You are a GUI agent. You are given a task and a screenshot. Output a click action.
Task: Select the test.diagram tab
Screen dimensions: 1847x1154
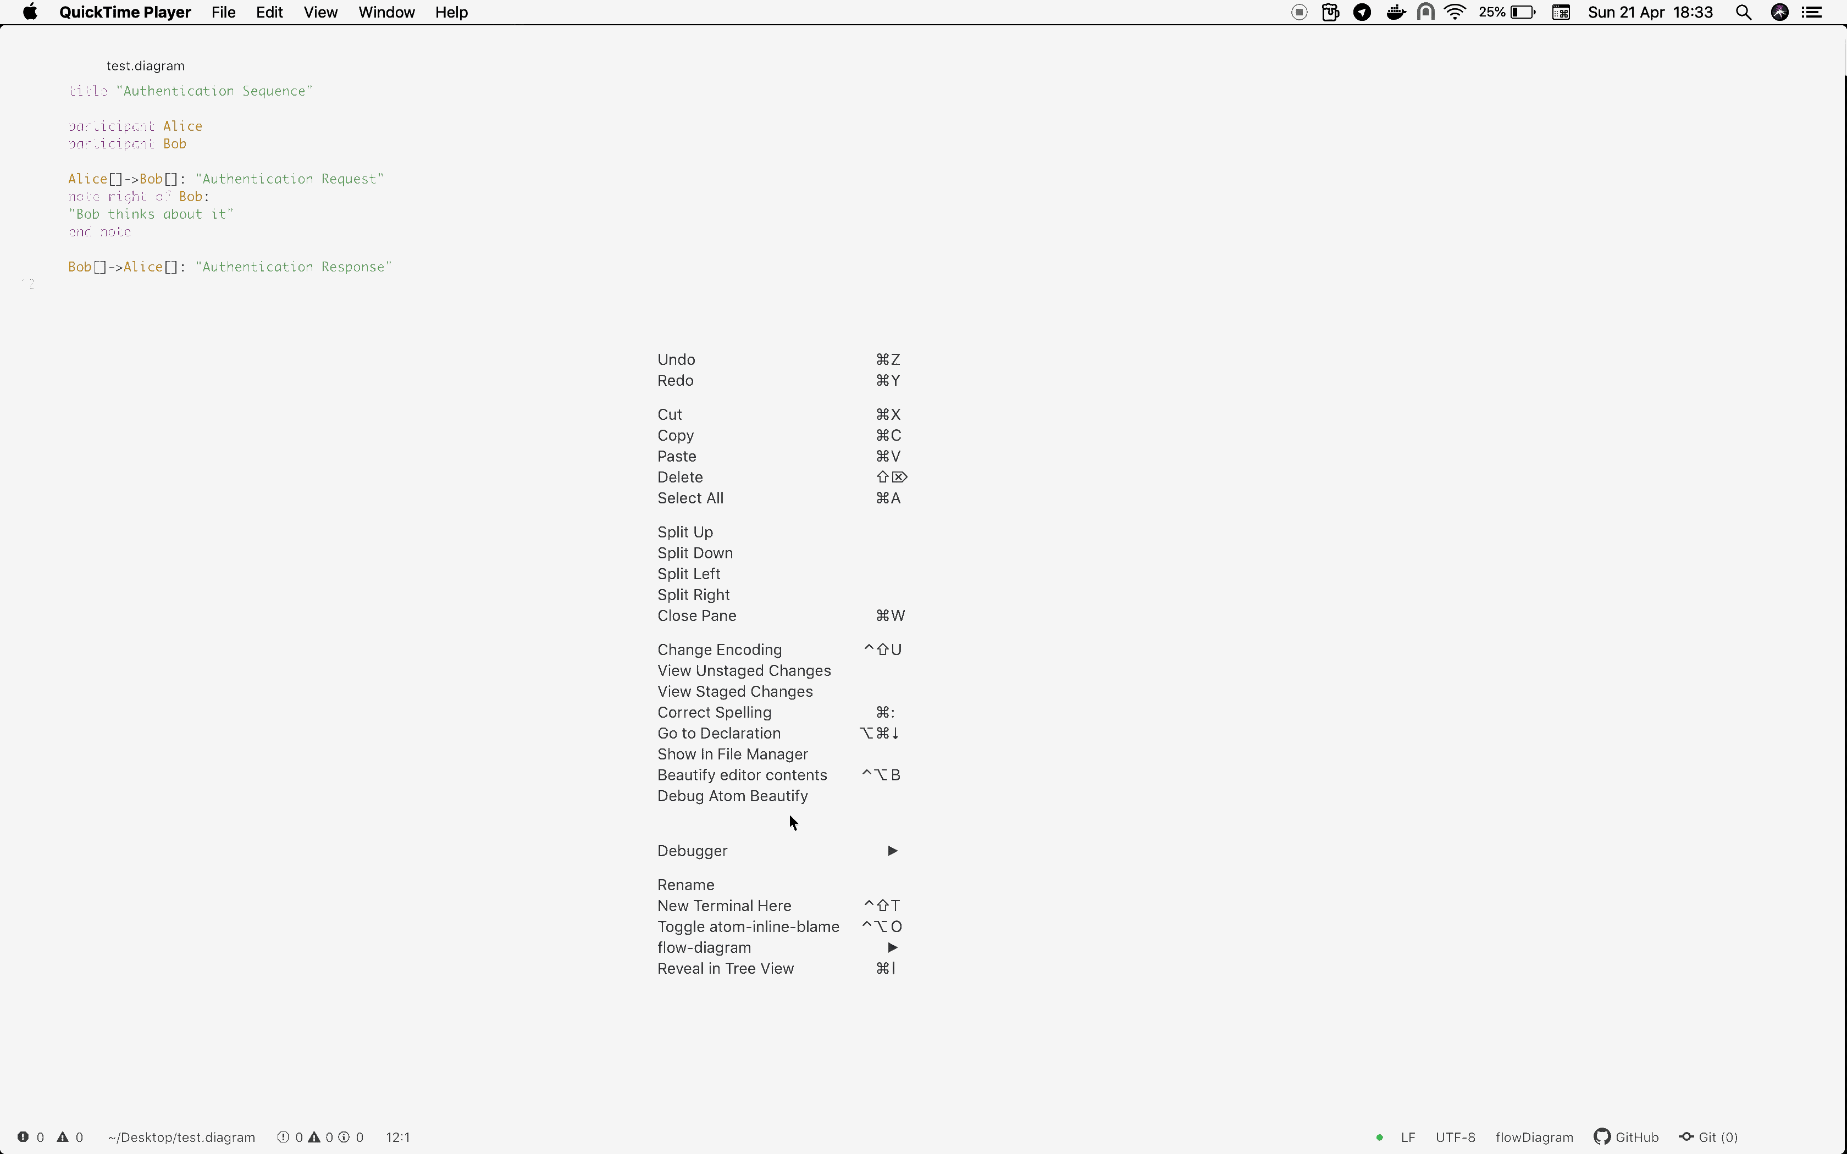click(145, 65)
